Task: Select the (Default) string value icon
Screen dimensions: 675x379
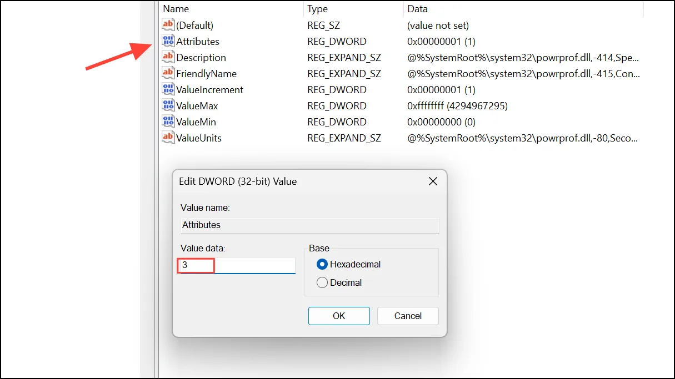Action: pos(168,25)
